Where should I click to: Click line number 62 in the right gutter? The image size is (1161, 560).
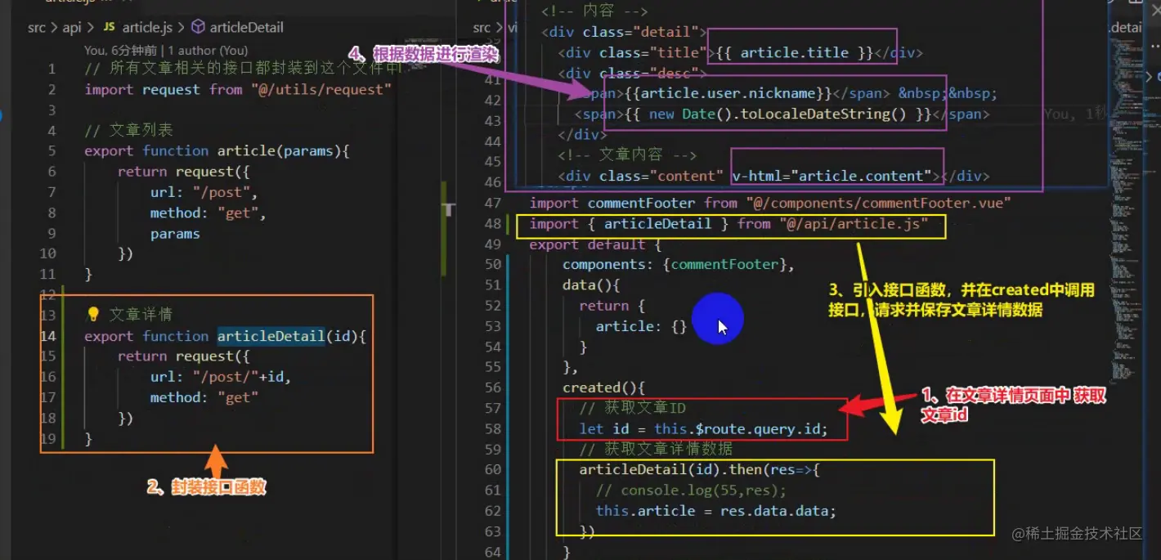(492, 511)
